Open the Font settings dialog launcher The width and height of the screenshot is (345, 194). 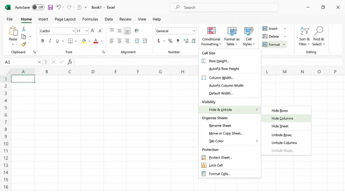point(103,52)
